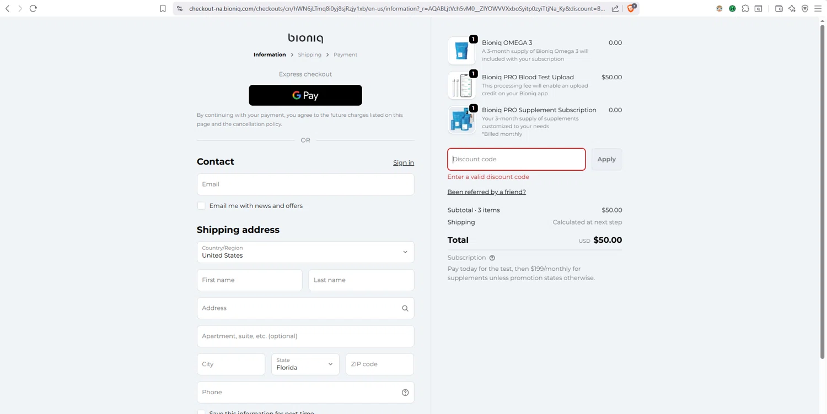Select the Payment breadcrumb step

coord(346,55)
